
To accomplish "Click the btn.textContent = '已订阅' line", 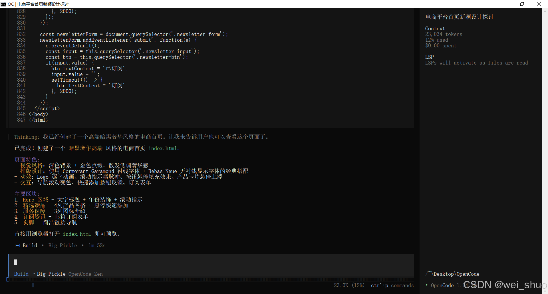I will pyautogui.click(x=90, y=69).
